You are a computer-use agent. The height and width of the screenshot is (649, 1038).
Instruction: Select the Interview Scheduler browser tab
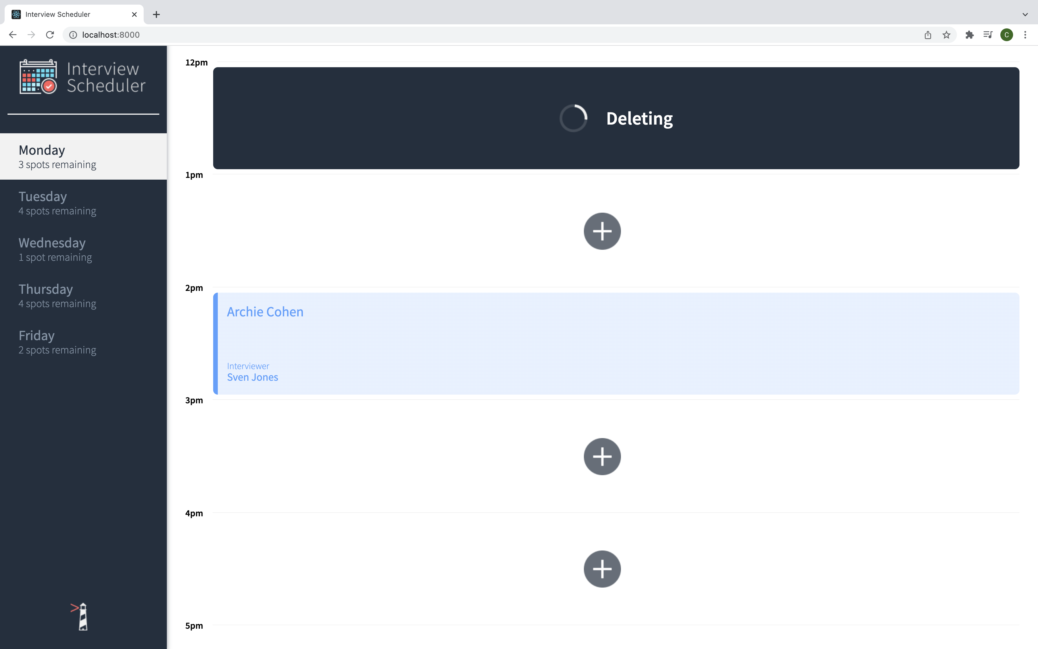click(x=75, y=14)
